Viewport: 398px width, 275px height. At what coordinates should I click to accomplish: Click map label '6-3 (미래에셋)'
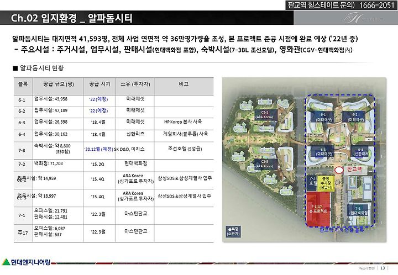pyautogui.click(x=323, y=152)
